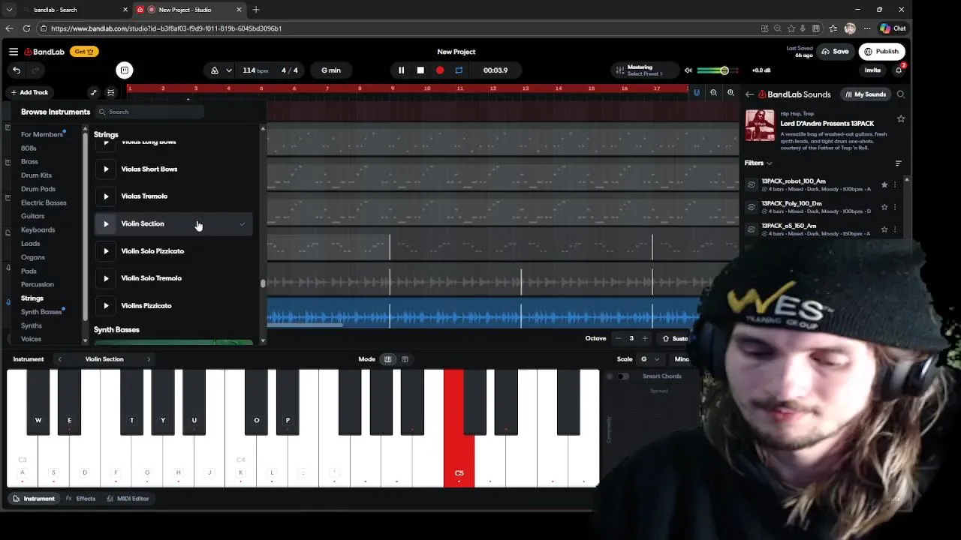Screen dimensions: 961x540
Task: Preview Violin Solo Tremolo instrument
Action: (106, 278)
